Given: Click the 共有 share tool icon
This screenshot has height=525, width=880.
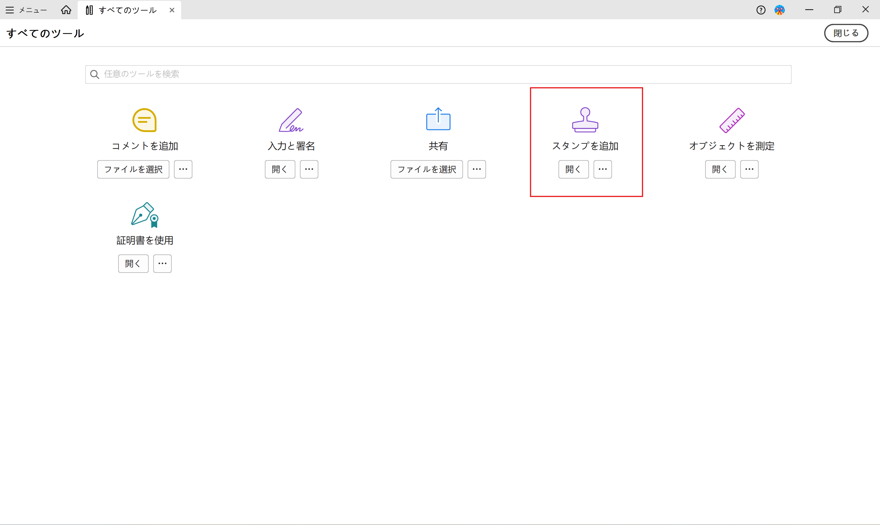Looking at the screenshot, I should point(438,120).
